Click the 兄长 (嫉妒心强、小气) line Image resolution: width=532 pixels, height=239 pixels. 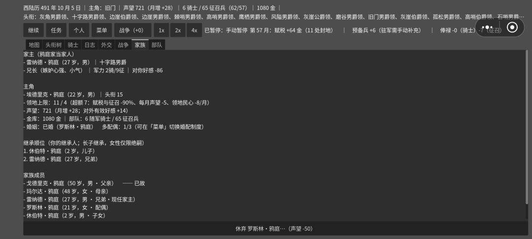point(93,70)
